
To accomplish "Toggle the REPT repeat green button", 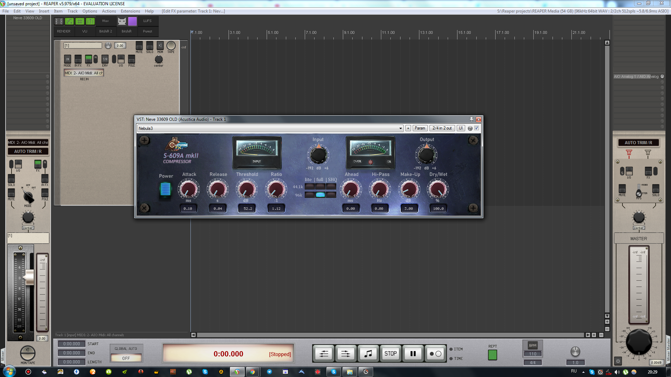I will 492,355.
